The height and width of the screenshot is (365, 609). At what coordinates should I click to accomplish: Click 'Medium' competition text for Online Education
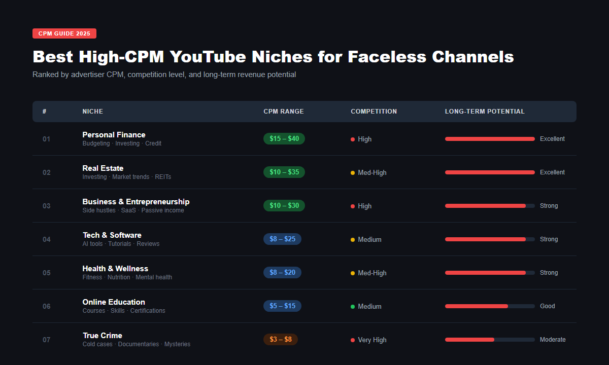coord(369,307)
